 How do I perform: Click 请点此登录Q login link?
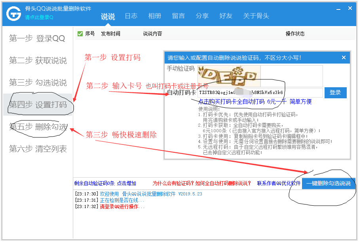pyautogui.click(x=39, y=17)
